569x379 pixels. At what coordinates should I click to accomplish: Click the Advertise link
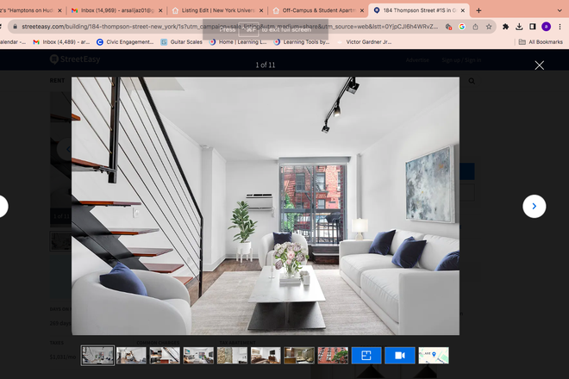click(417, 60)
